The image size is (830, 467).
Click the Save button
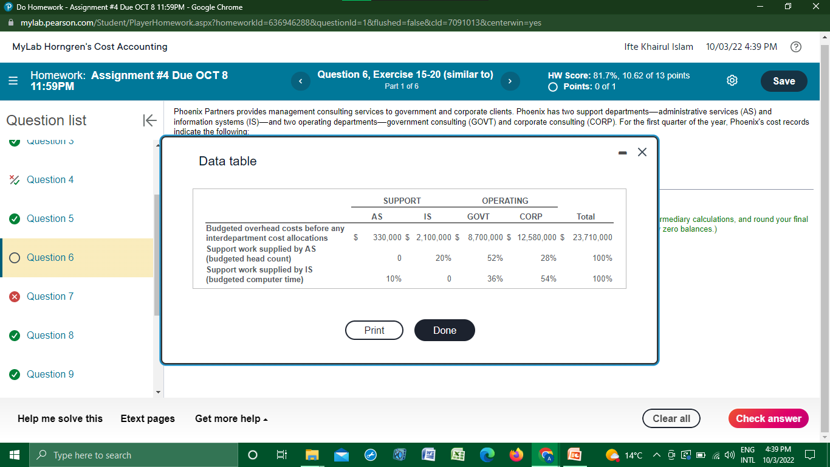(784, 81)
